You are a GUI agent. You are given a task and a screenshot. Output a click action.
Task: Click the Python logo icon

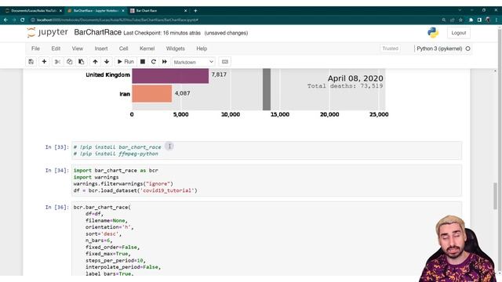tap(433, 33)
